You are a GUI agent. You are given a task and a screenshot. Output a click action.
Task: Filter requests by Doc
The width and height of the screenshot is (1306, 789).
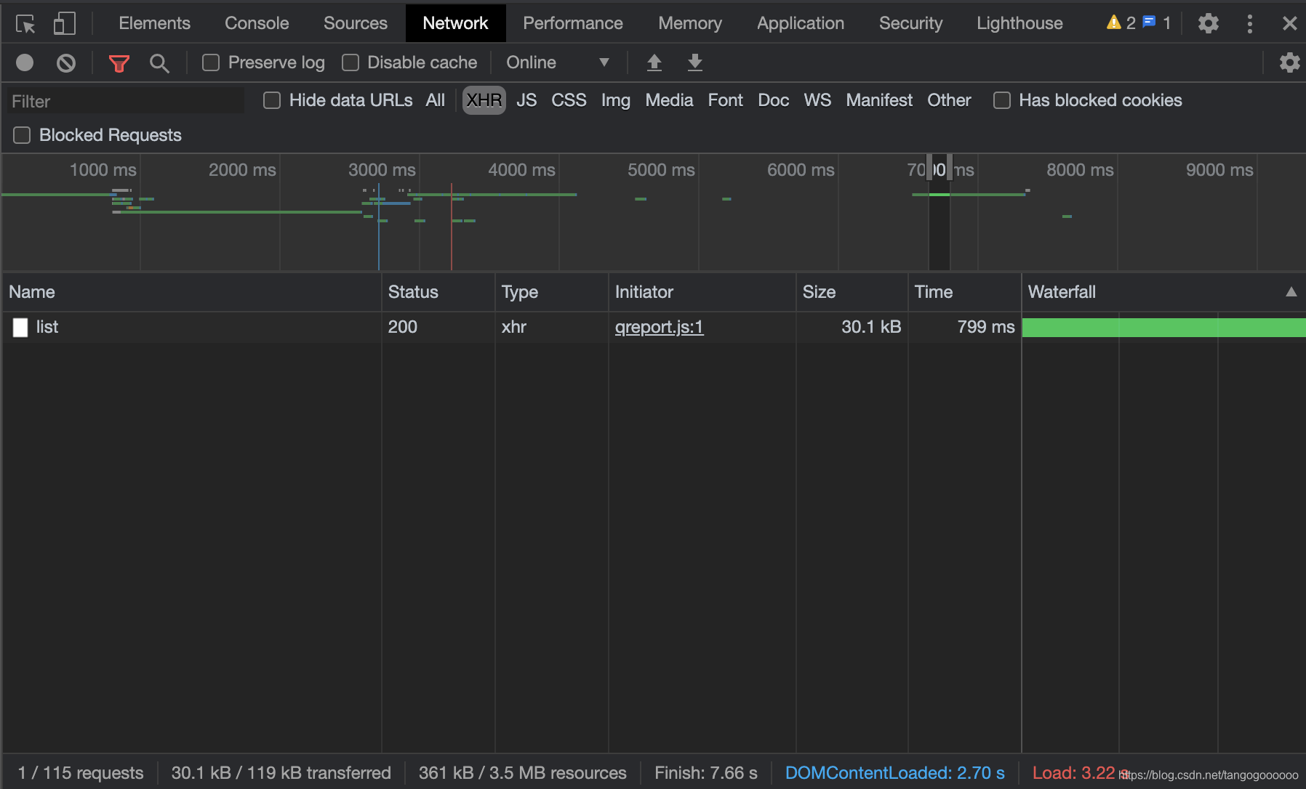click(x=774, y=100)
